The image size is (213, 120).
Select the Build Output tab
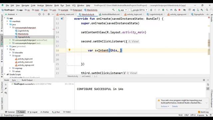point(27,80)
